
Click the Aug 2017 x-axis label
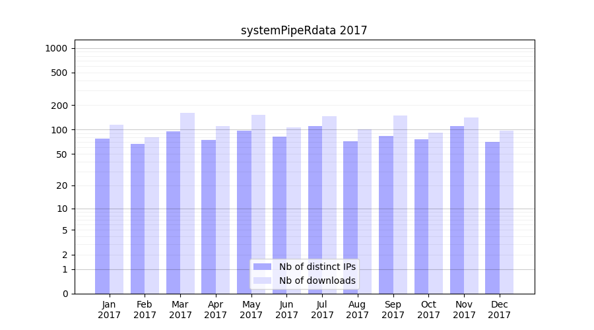pyautogui.click(x=358, y=310)
